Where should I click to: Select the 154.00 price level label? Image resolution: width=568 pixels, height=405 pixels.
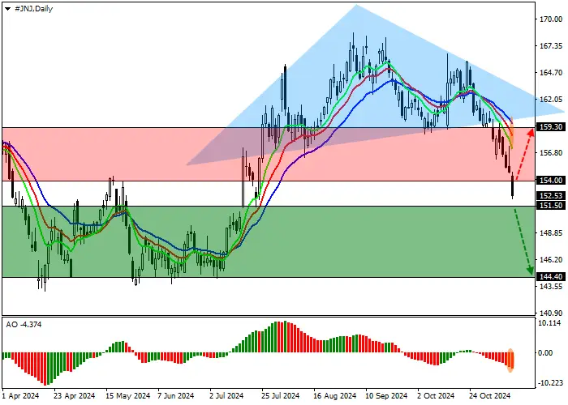click(x=551, y=180)
